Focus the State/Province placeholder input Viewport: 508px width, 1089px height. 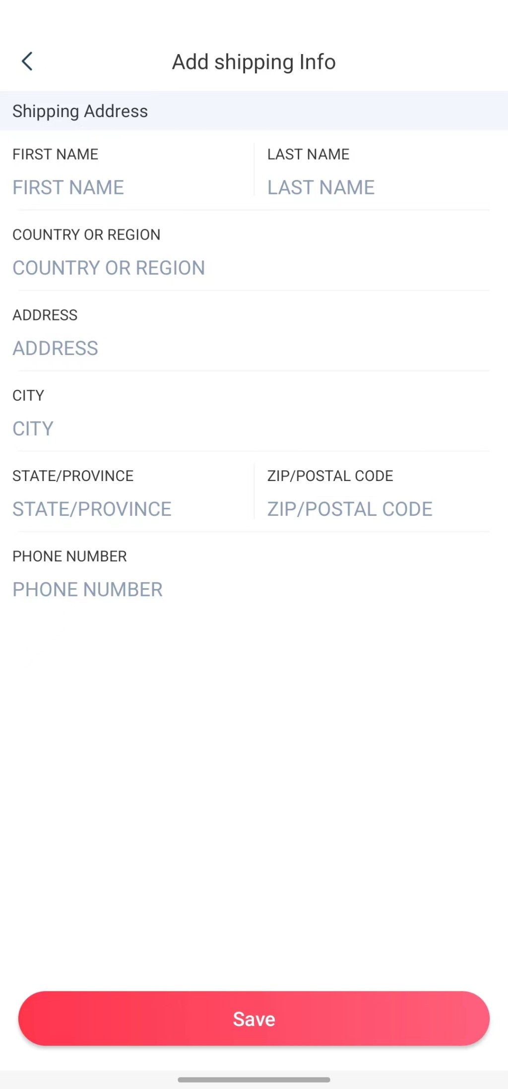pos(92,509)
